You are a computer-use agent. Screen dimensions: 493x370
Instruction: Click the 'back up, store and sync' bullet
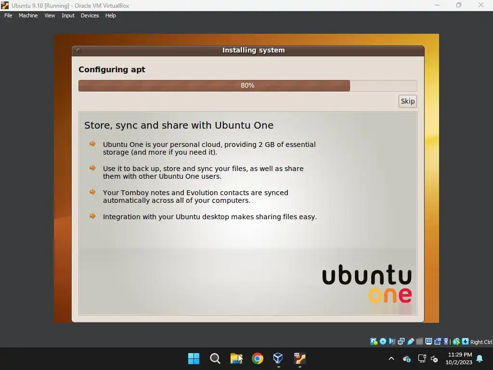[203, 172]
